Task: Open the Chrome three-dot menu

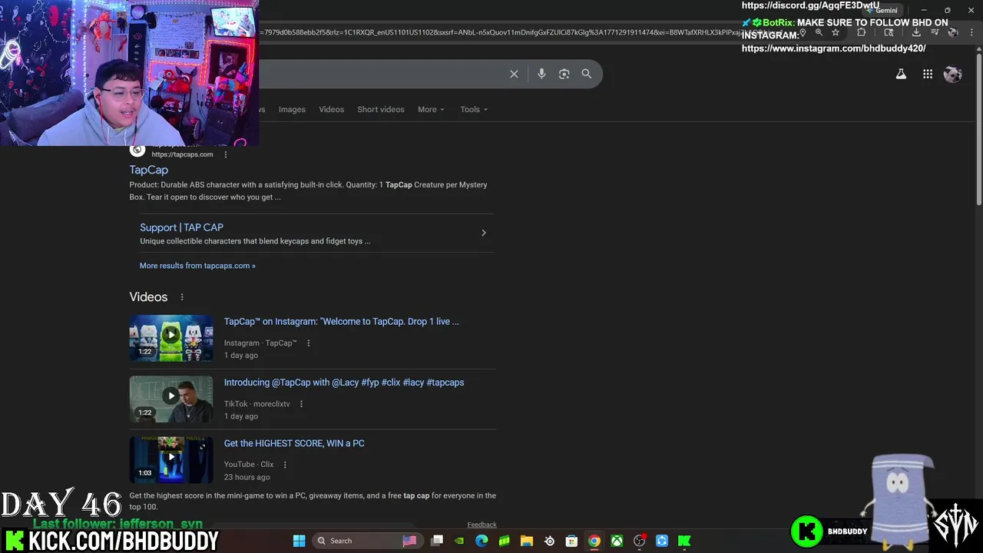Action: click(971, 32)
